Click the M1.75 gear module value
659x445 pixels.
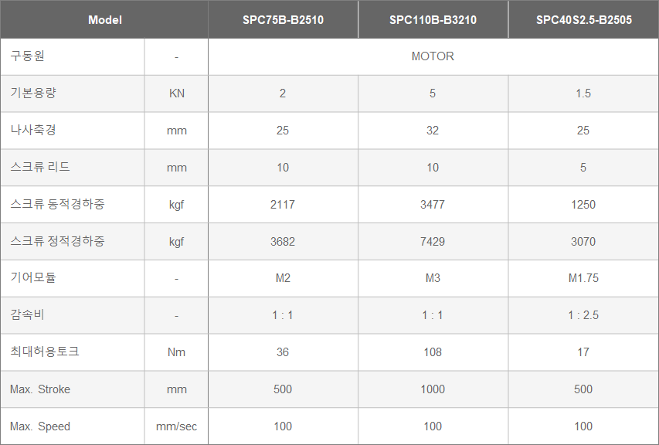[583, 278]
